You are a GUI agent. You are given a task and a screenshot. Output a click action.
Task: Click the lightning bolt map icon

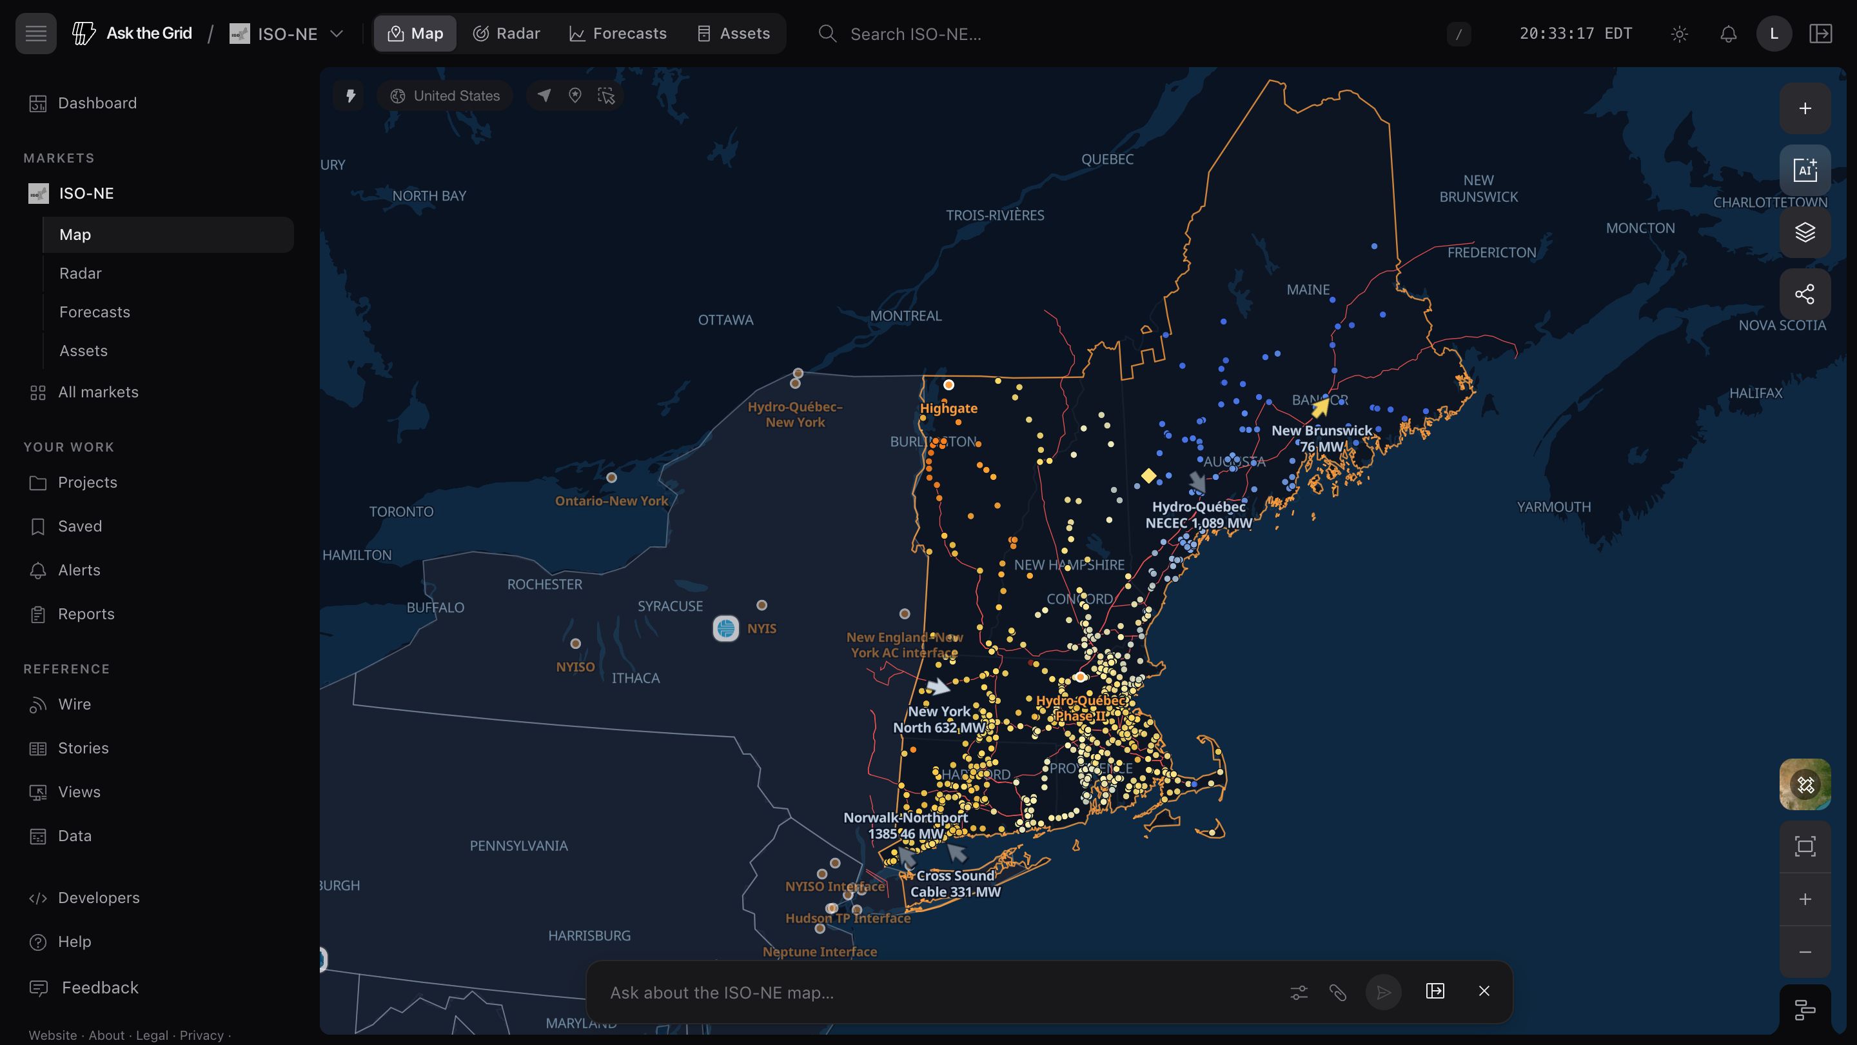(351, 96)
